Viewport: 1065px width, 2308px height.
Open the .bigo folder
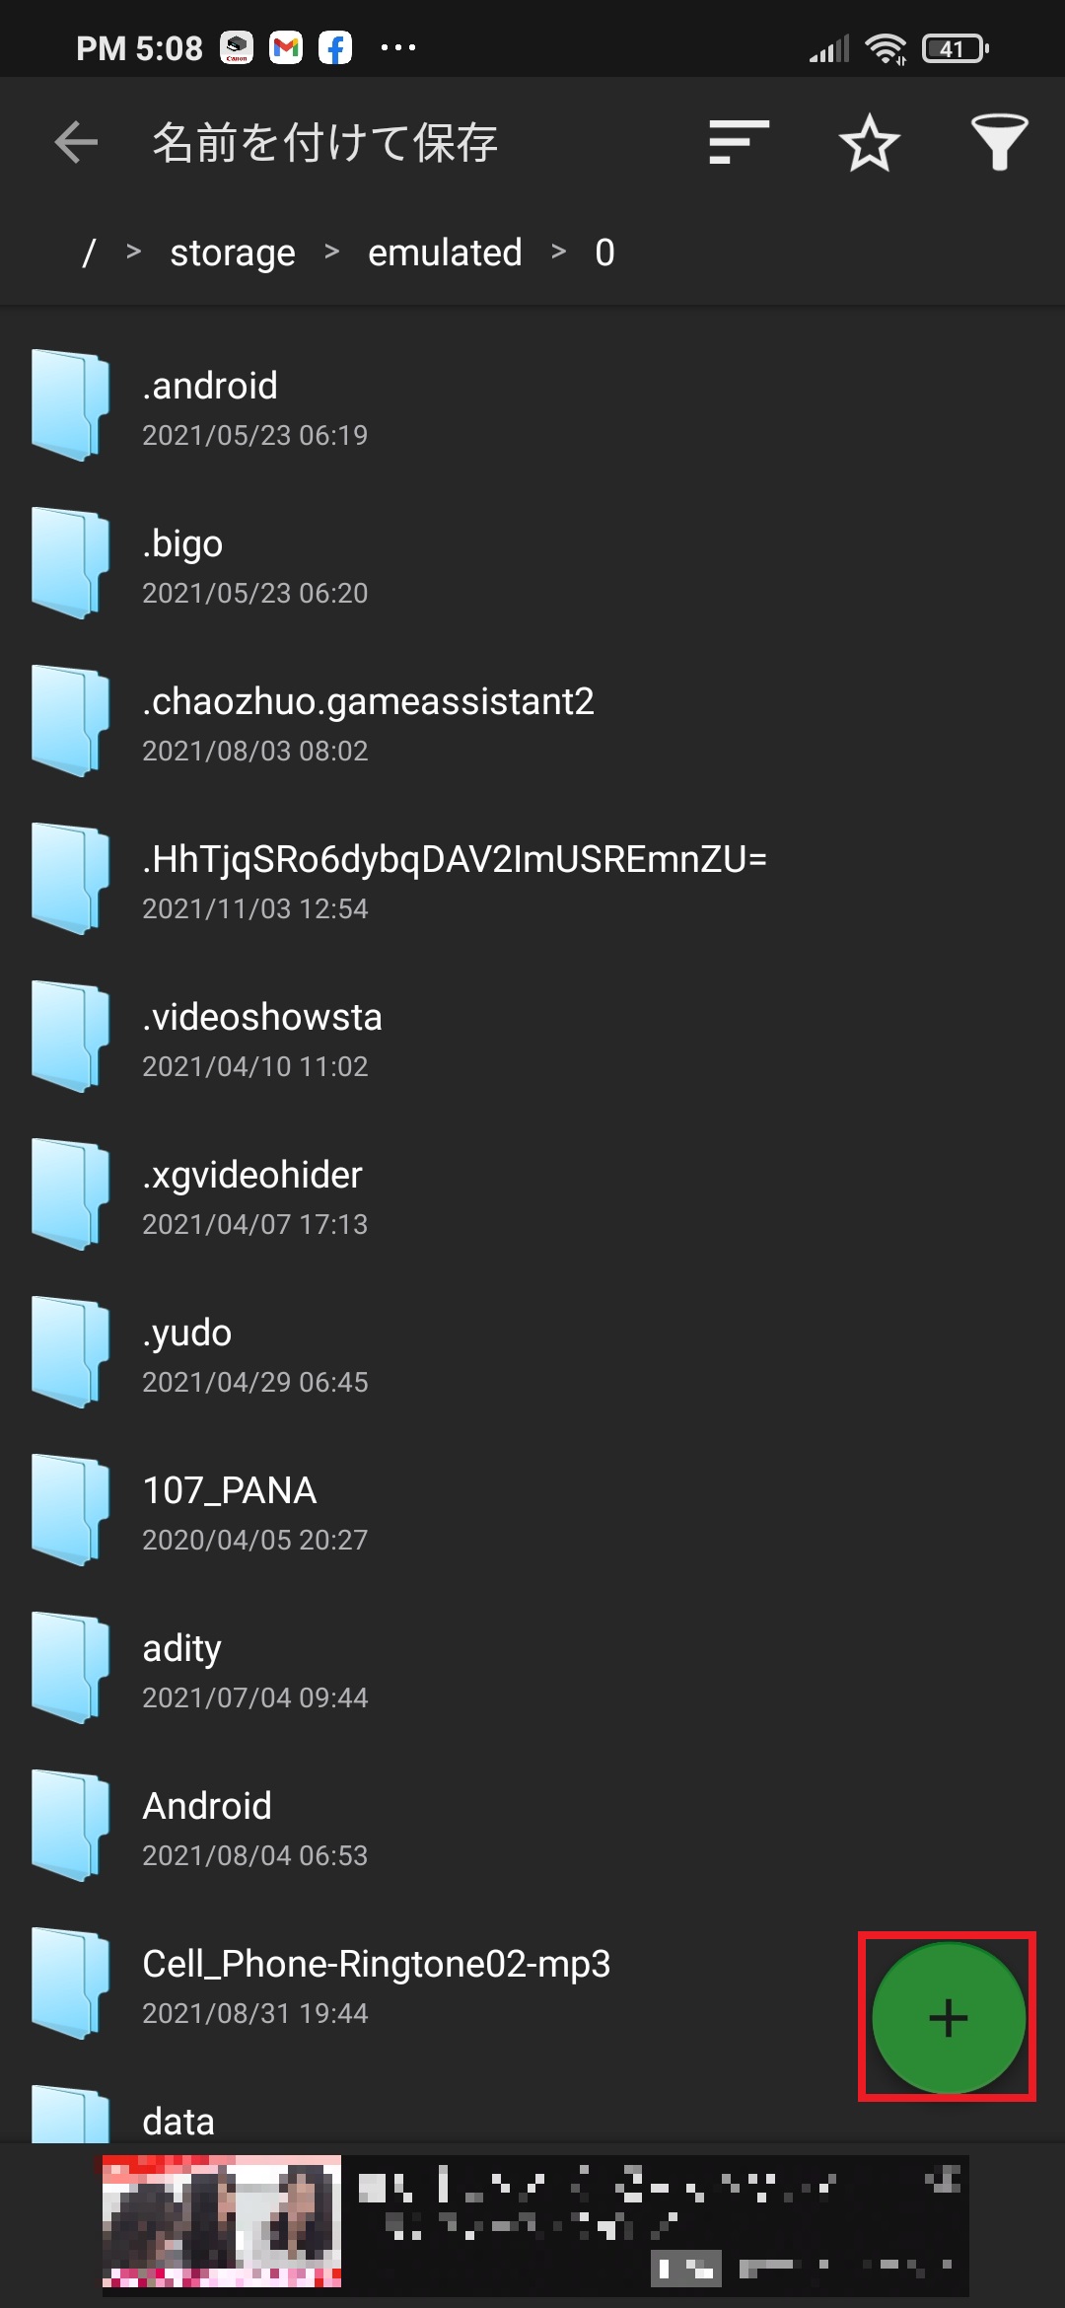[532, 563]
